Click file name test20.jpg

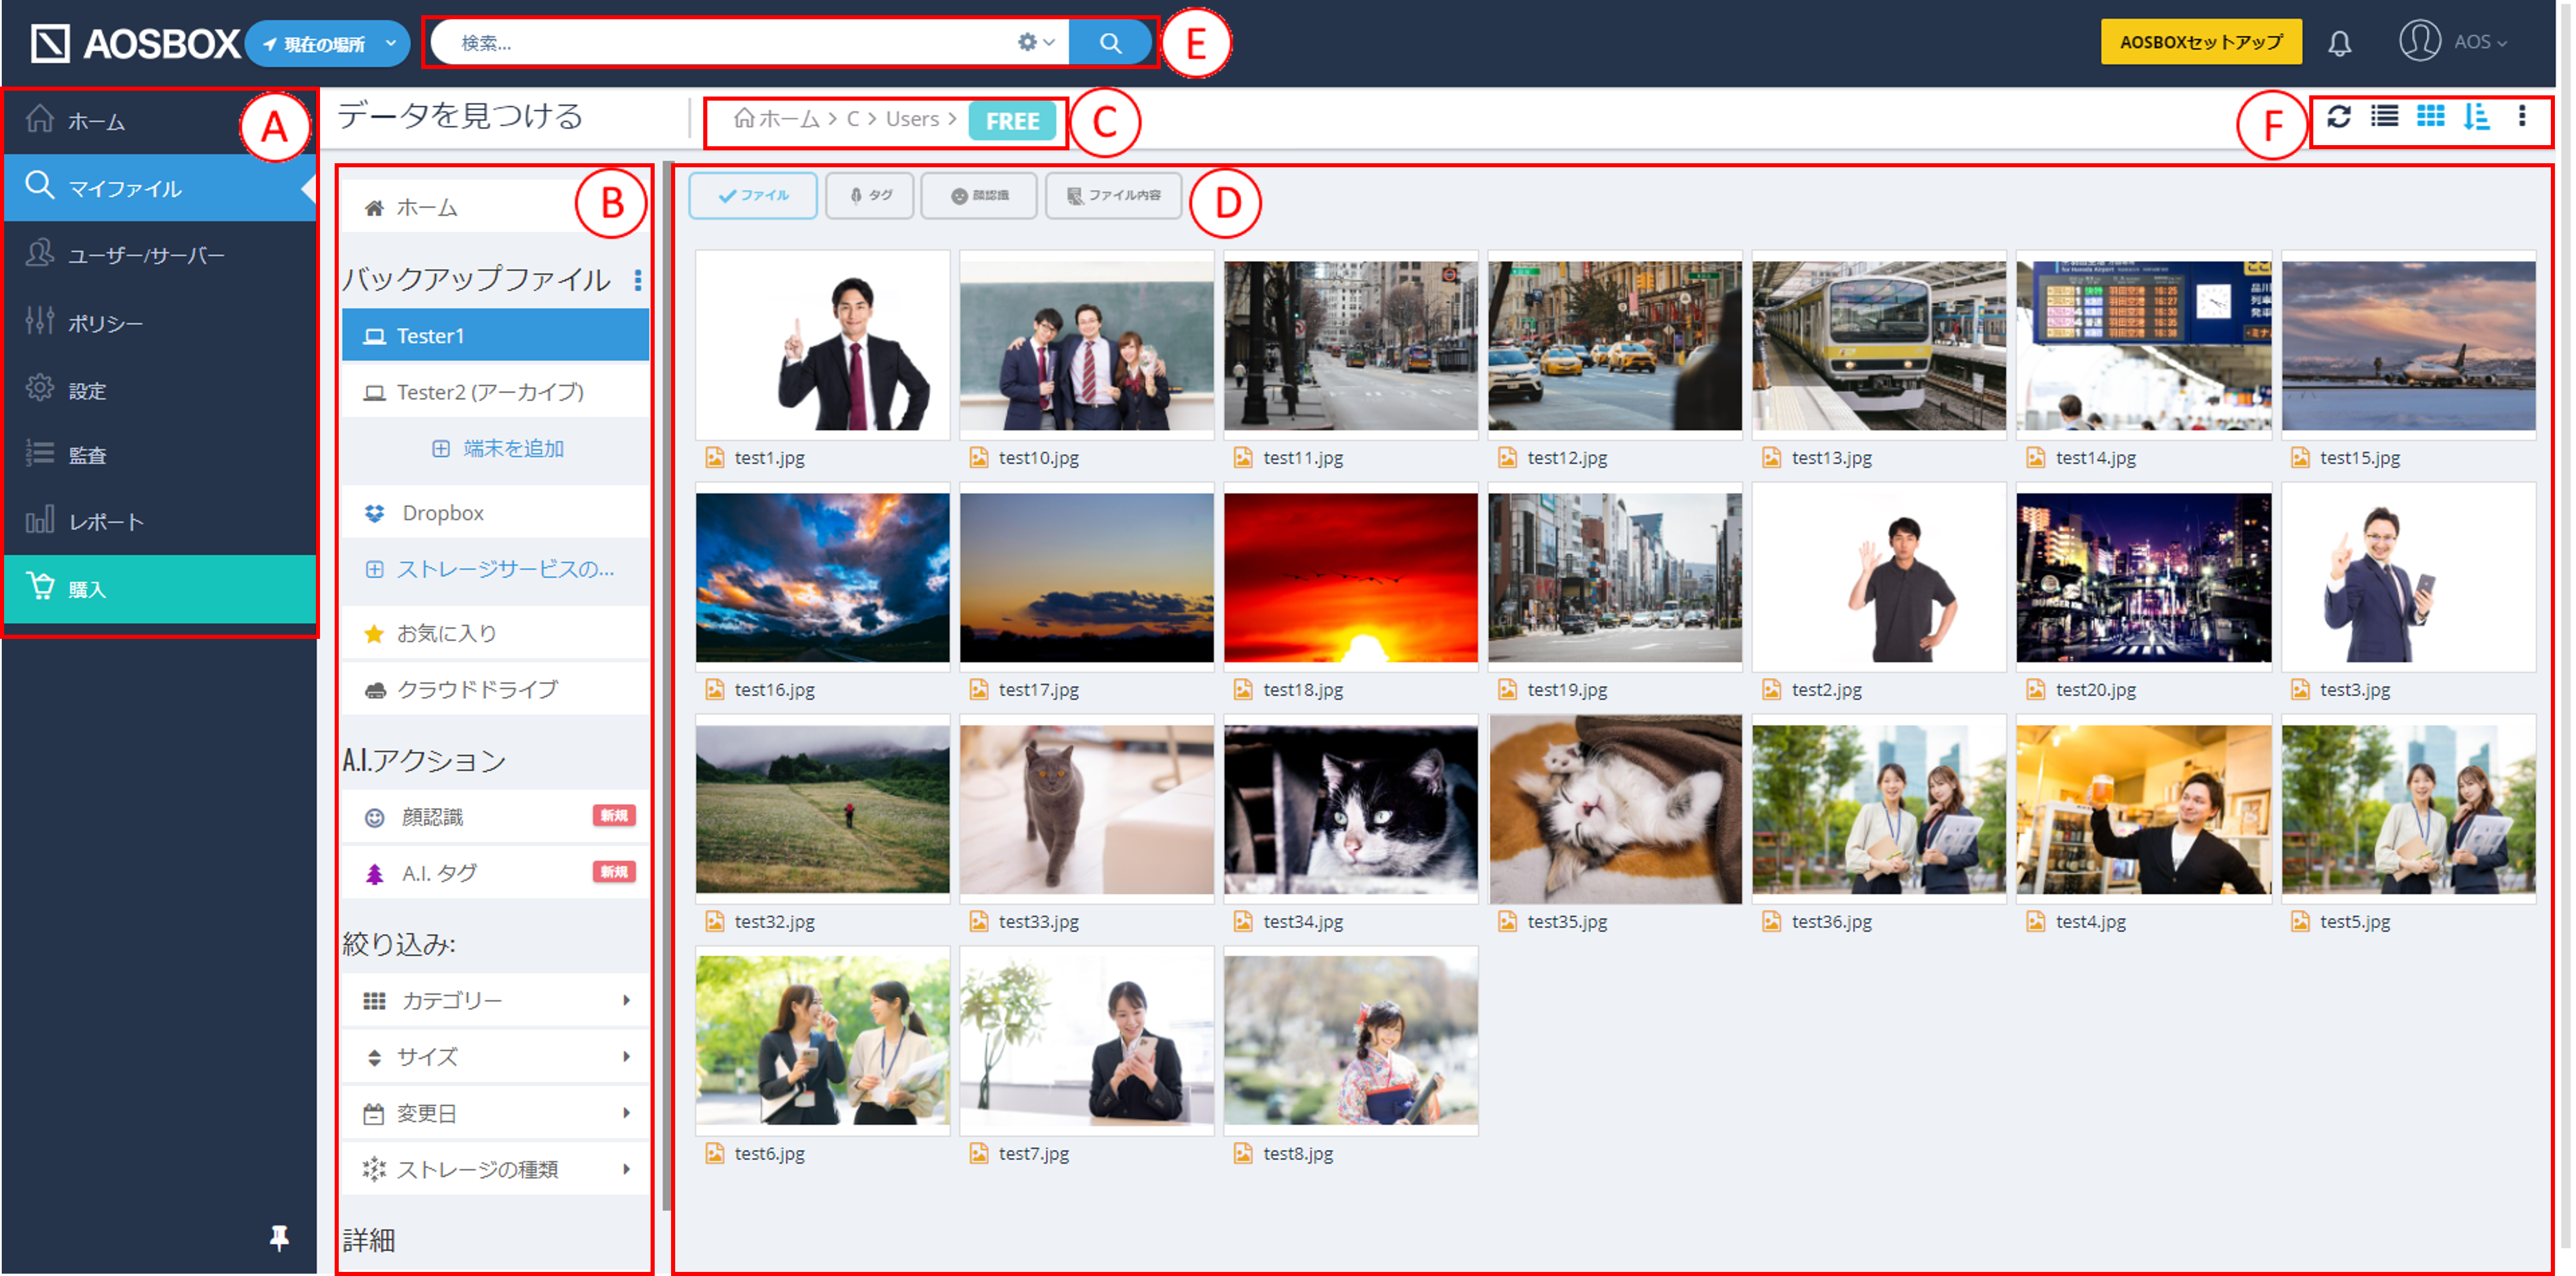2095,690
